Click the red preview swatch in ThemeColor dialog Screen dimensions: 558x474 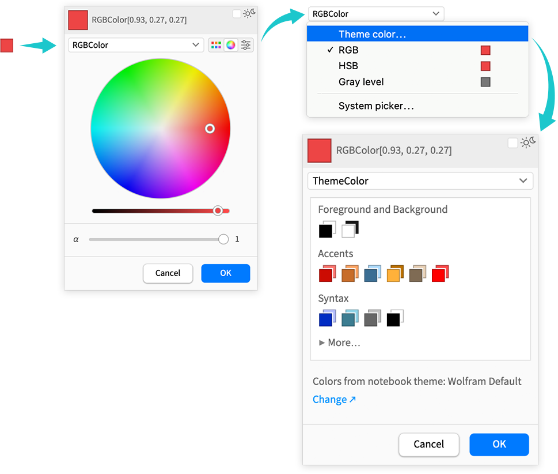pos(319,151)
